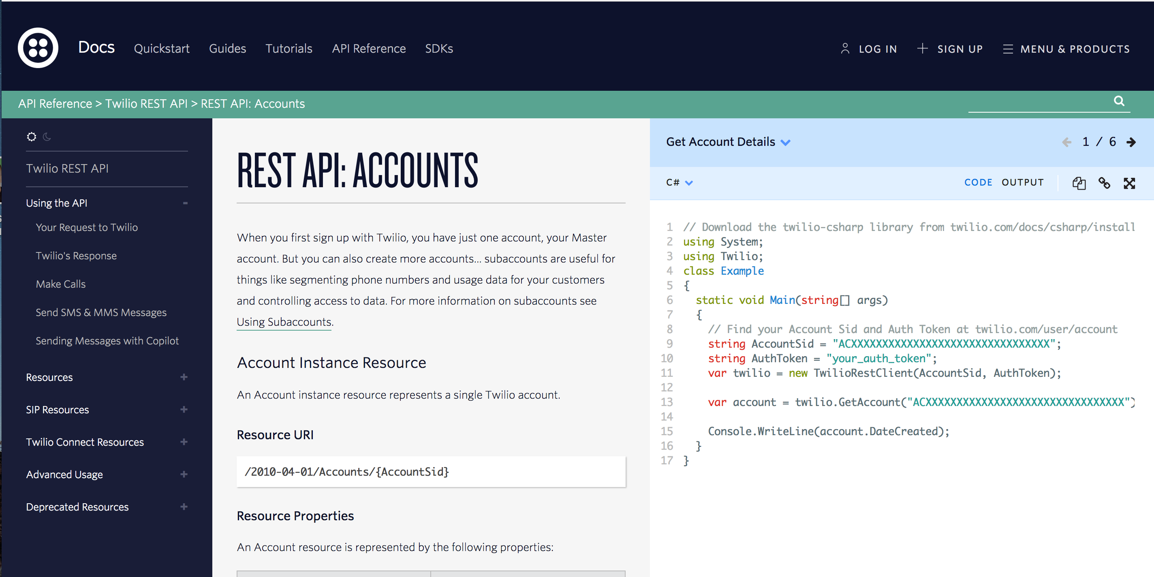
Task: Open the hamburger Menu & Products icon
Action: tap(1007, 49)
